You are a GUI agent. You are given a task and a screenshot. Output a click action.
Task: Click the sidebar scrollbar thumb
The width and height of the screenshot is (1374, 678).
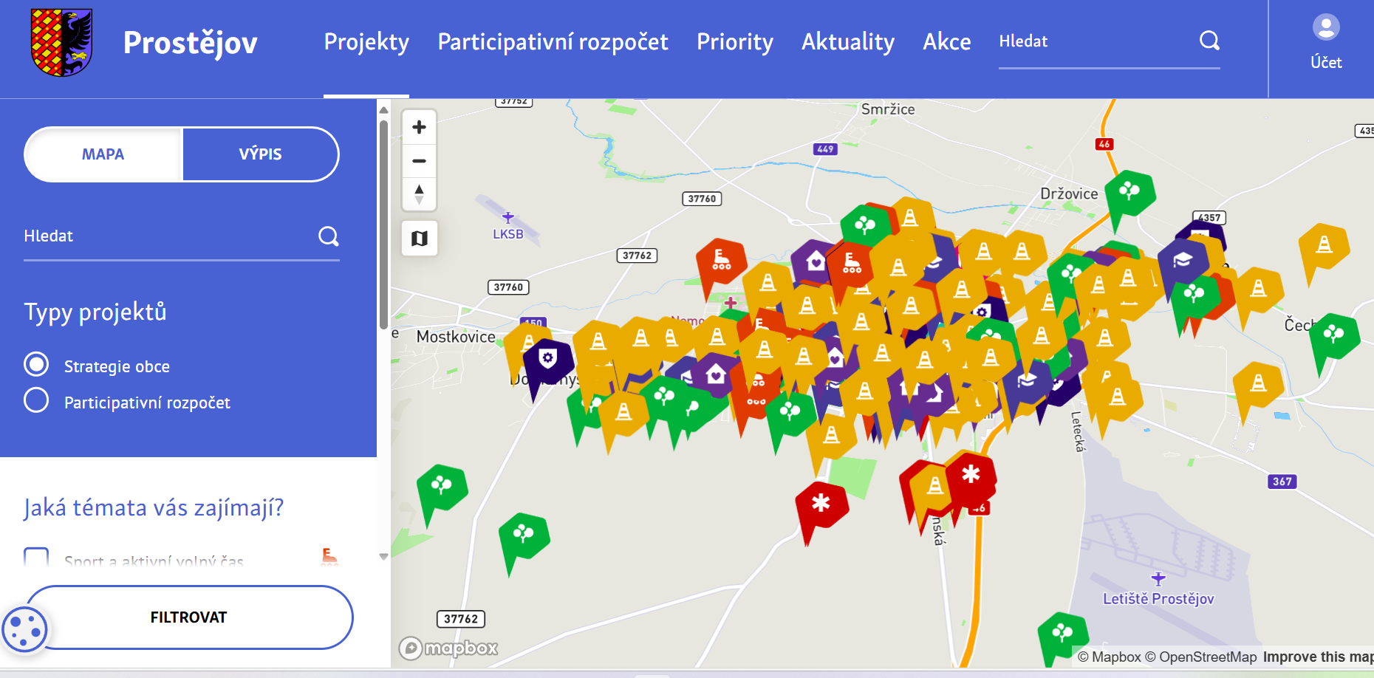pos(383,225)
